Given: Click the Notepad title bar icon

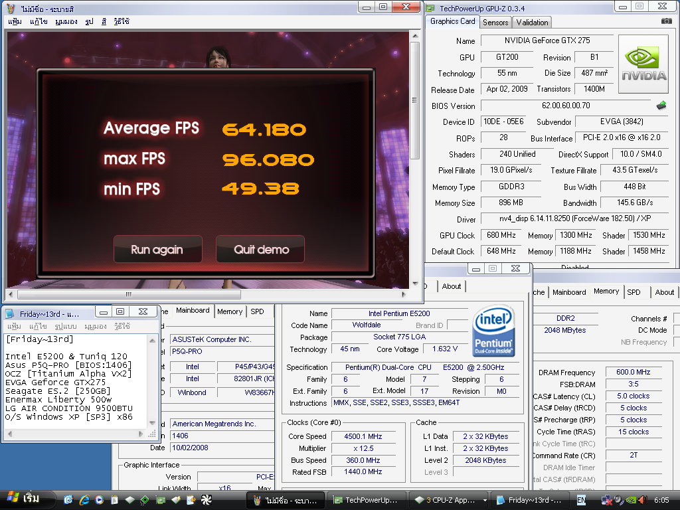Looking at the screenshot, I should click(x=11, y=313).
